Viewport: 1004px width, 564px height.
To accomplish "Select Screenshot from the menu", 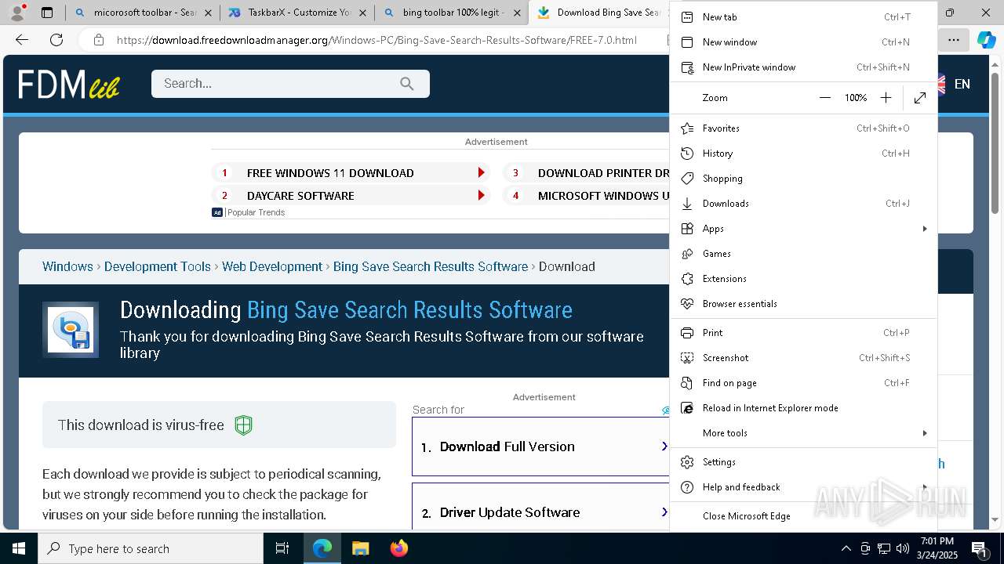I will (803, 358).
